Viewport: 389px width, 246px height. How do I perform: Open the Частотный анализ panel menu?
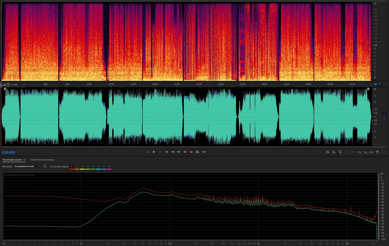pos(24,160)
